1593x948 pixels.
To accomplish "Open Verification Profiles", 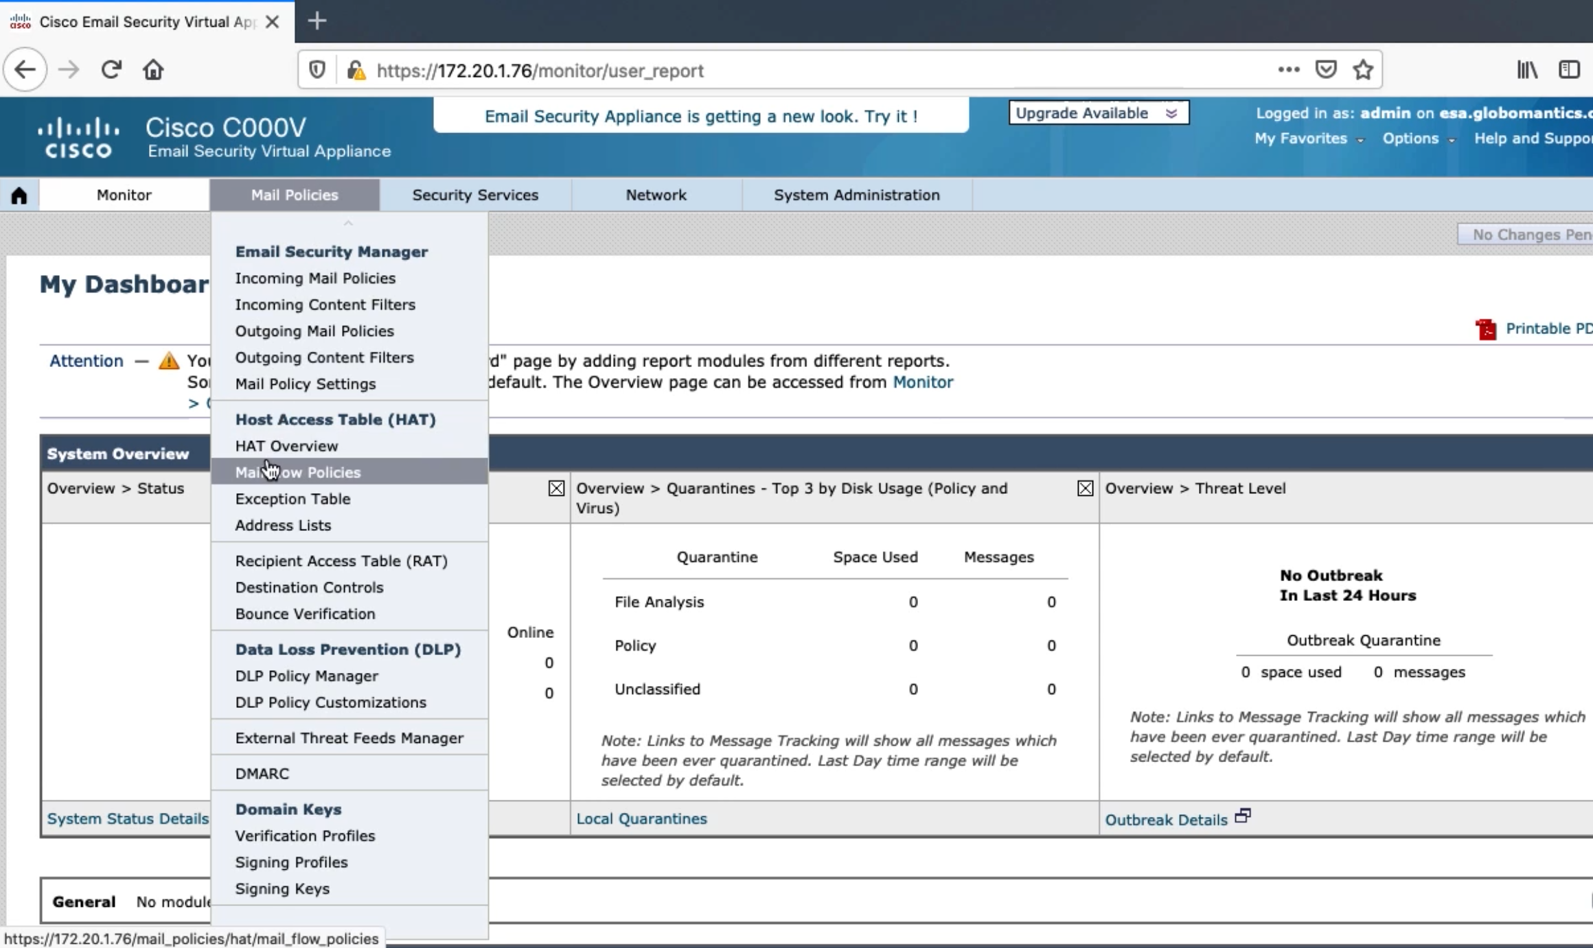I will click(305, 836).
